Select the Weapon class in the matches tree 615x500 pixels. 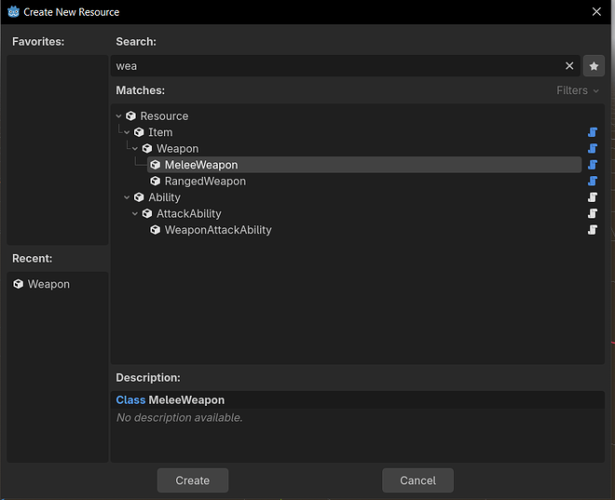178,149
